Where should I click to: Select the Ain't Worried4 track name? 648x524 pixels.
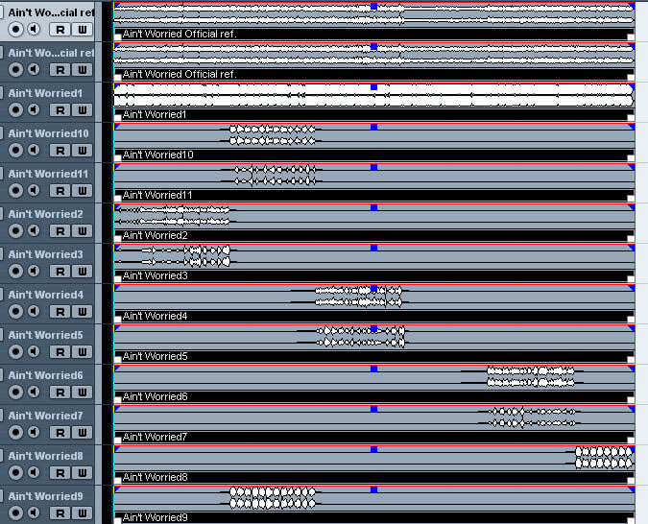(46, 295)
